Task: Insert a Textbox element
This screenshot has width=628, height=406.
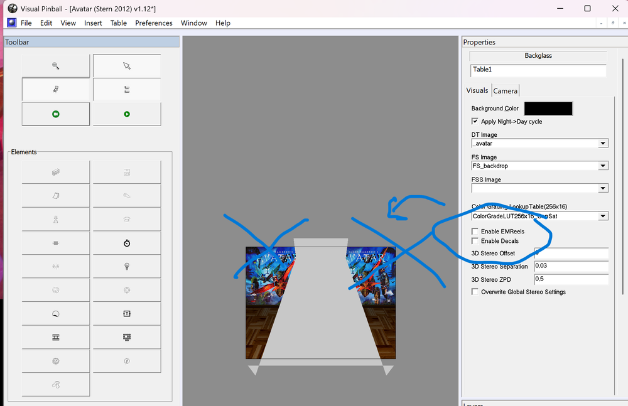Action: (127, 314)
